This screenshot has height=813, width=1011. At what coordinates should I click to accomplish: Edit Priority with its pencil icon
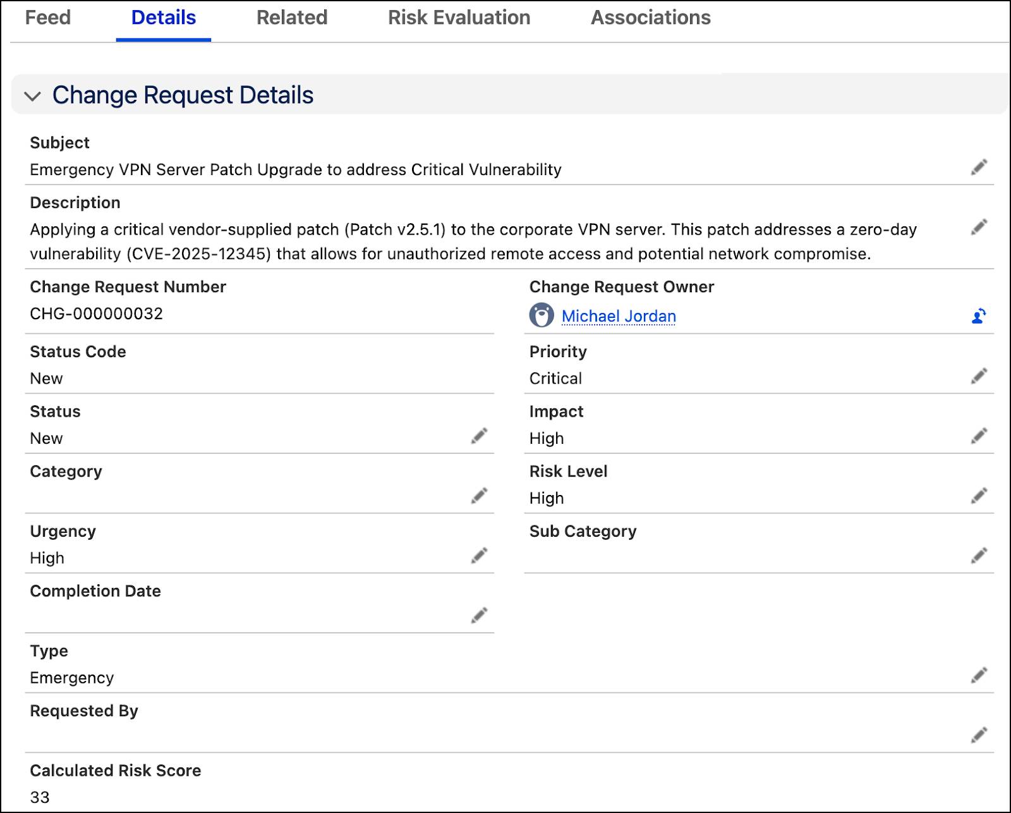pos(979,377)
